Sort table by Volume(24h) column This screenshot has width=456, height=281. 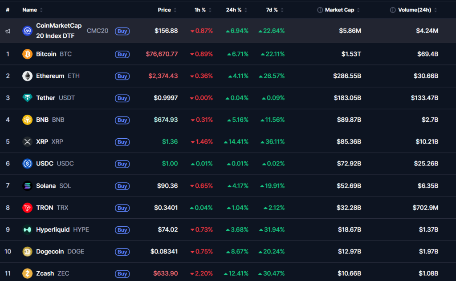click(417, 10)
